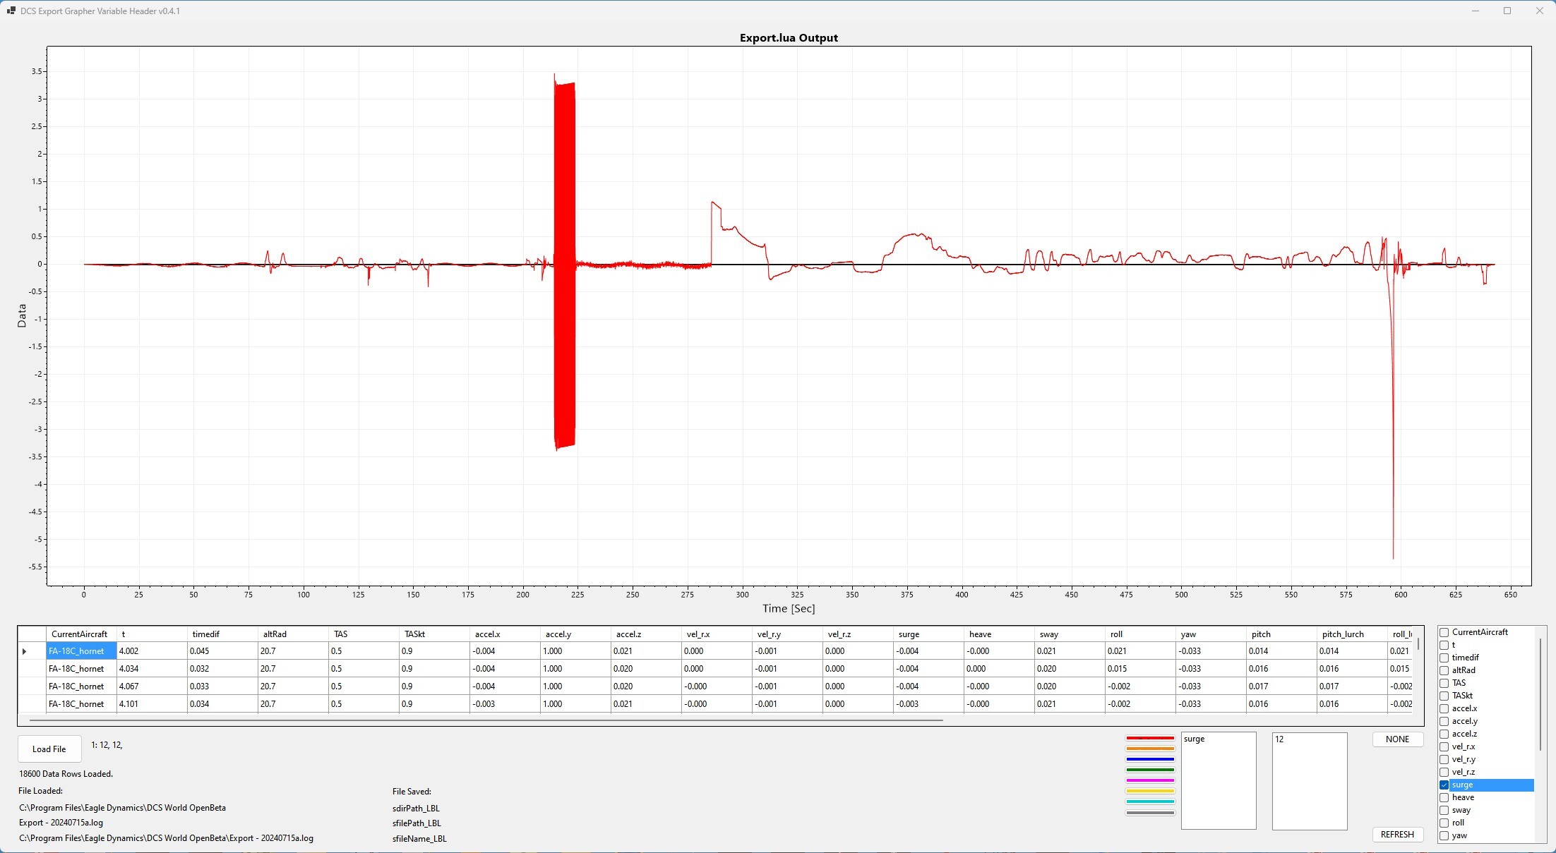Enable the yaw checkbox
This screenshot has width=1556, height=853.
[x=1444, y=835]
